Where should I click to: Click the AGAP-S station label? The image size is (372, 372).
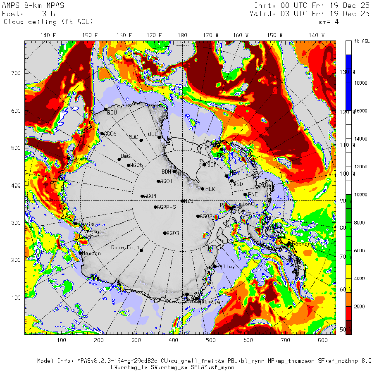click(x=166, y=207)
